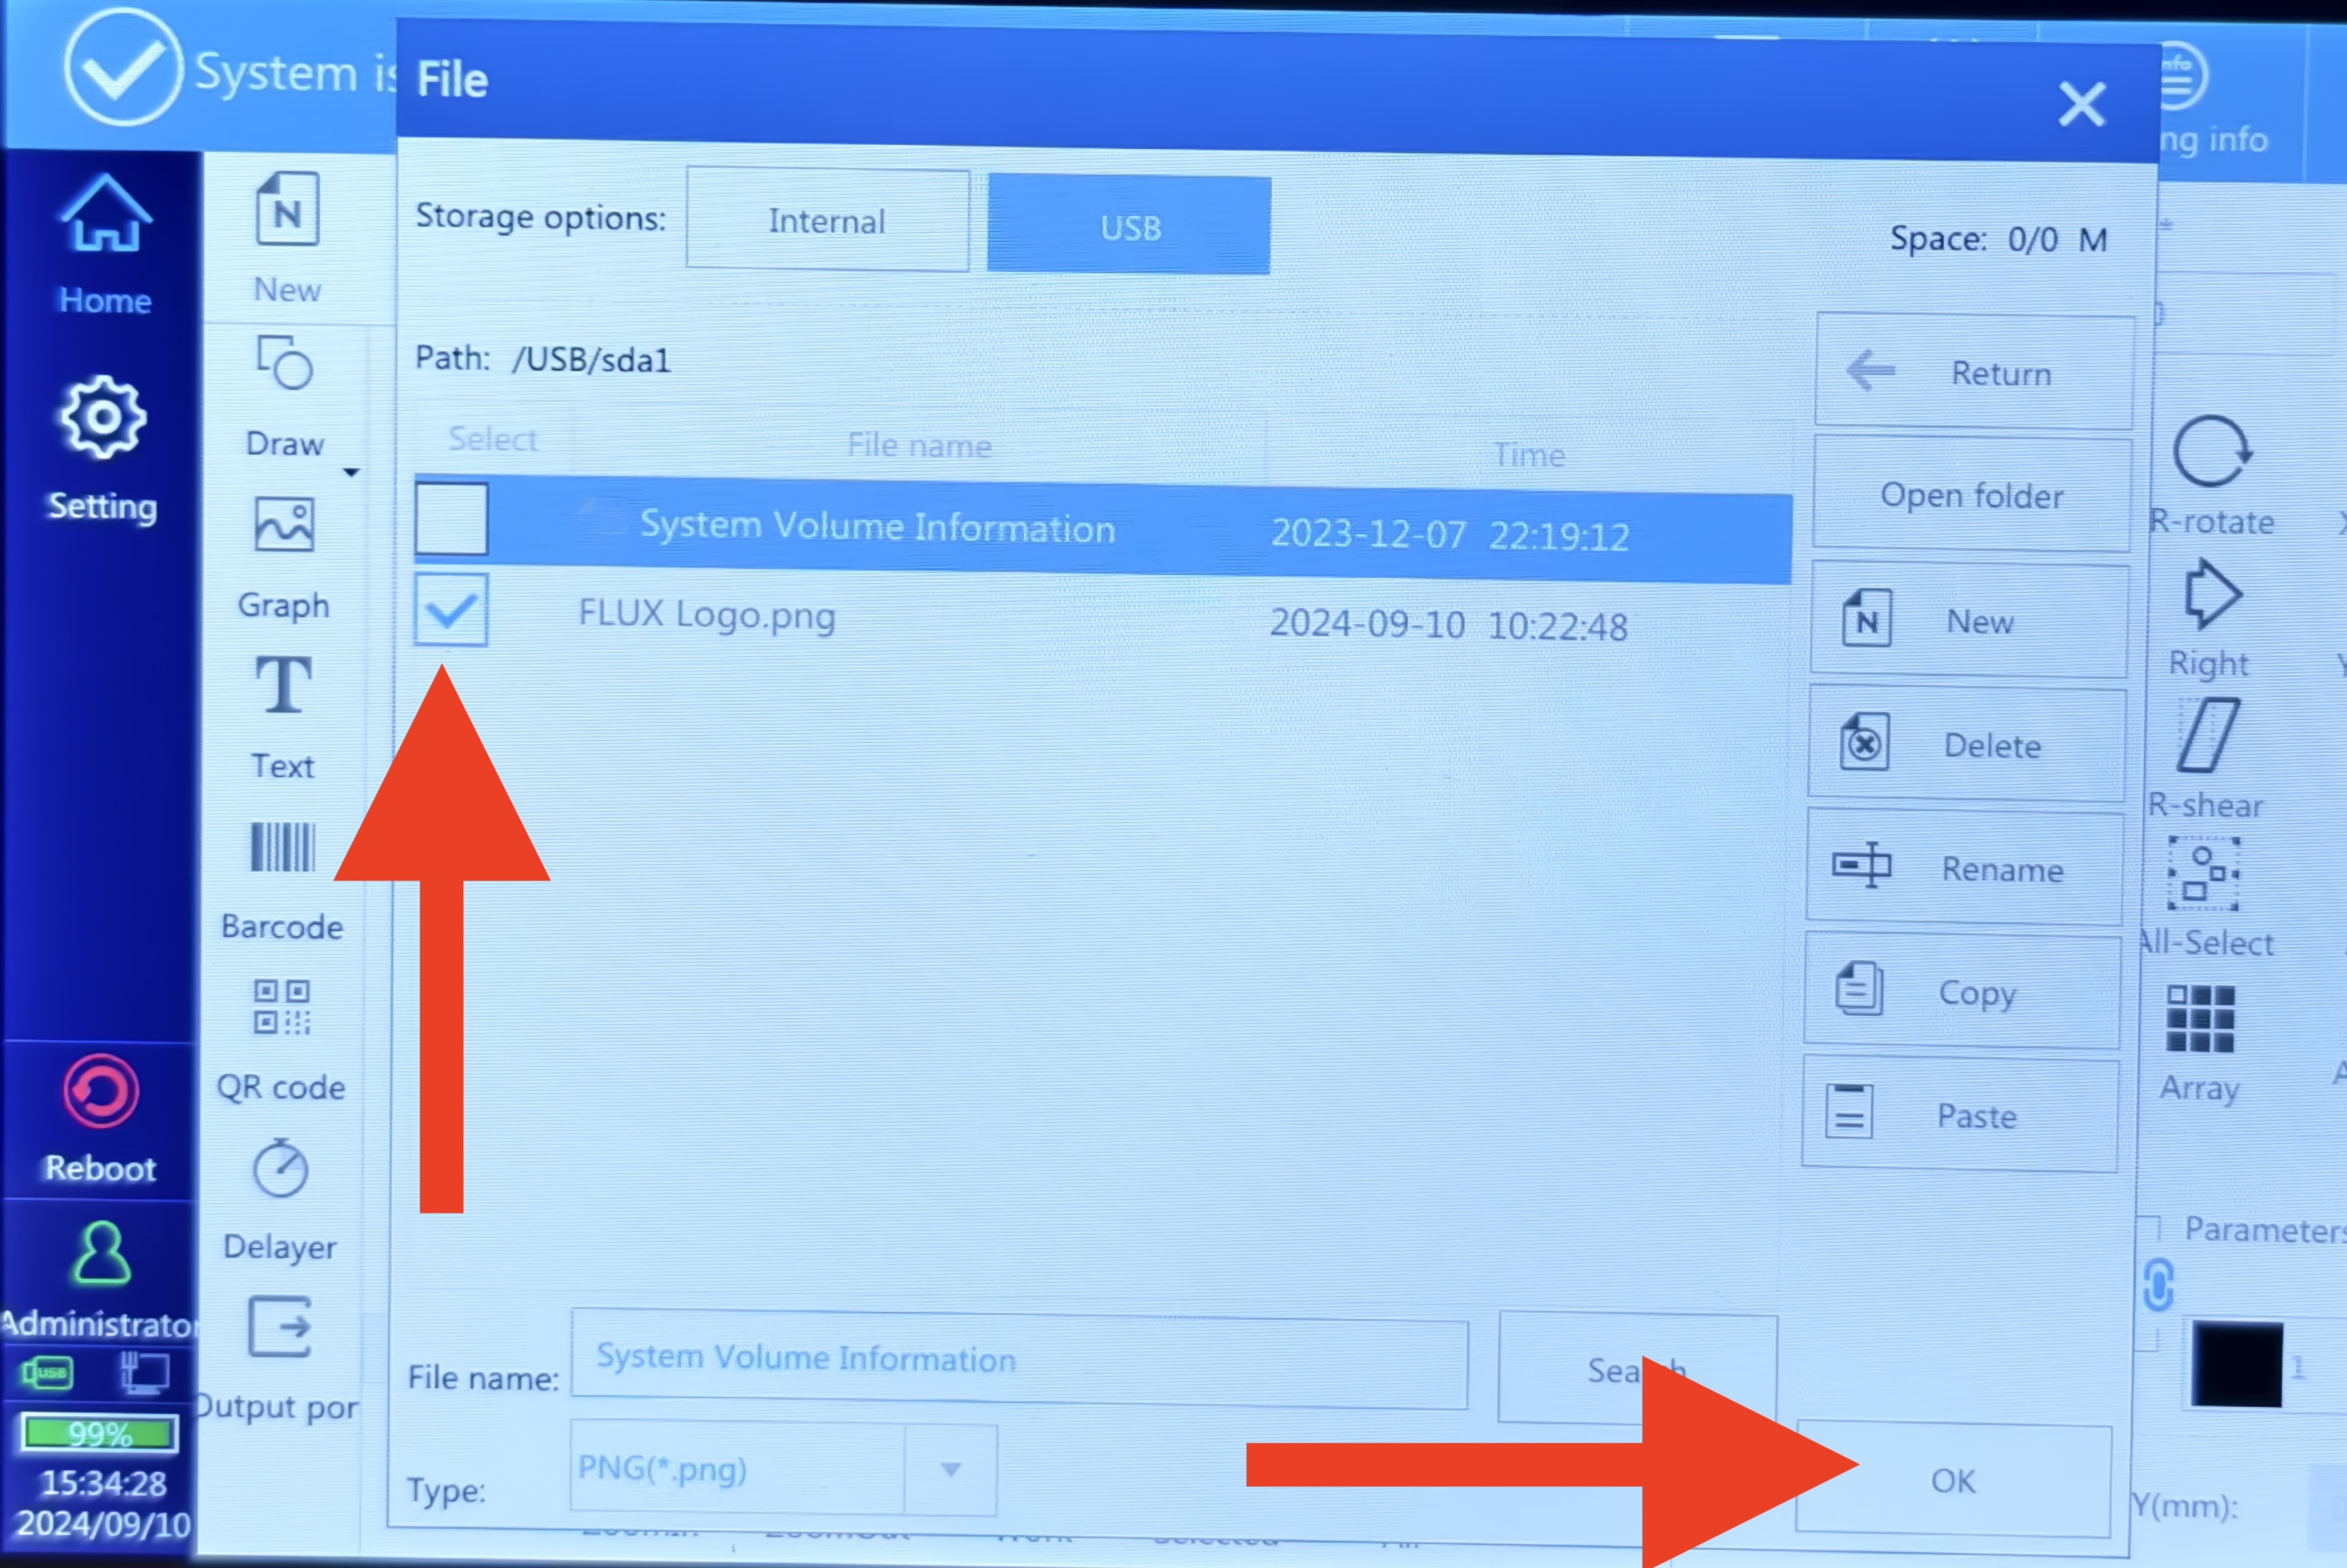Image resolution: width=2347 pixels, height=1568 pixels.
Task: Switch to Internal storage tab
Action: [827, 220]
